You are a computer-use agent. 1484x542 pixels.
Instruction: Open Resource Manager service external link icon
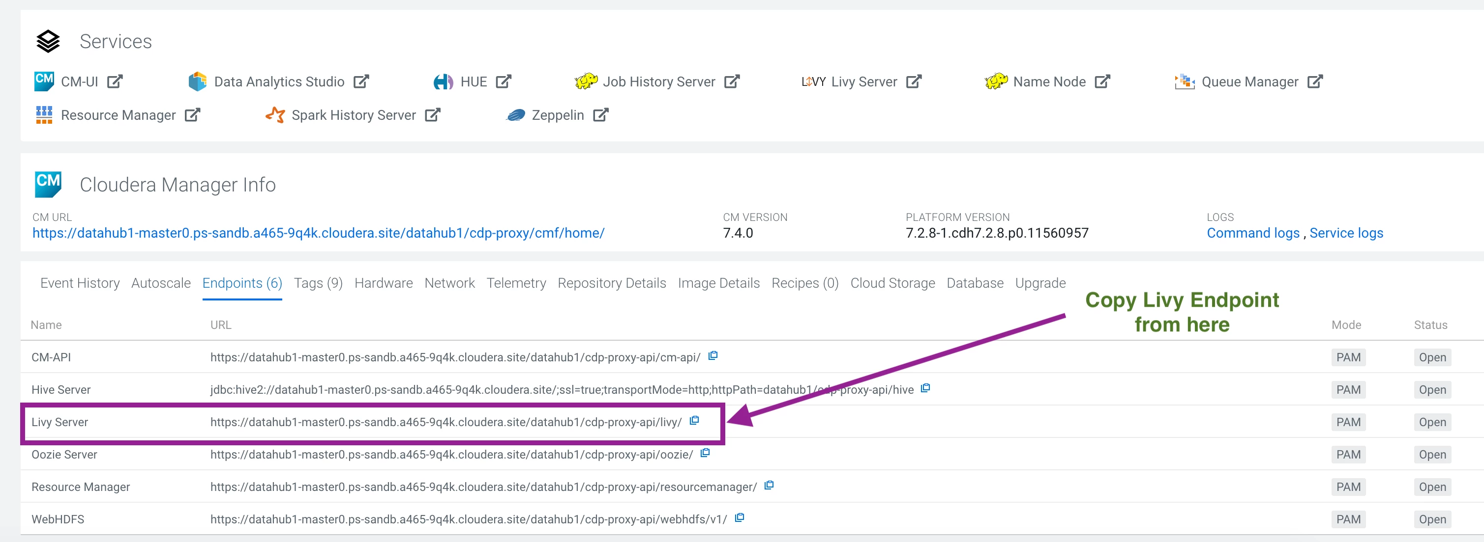192,115
